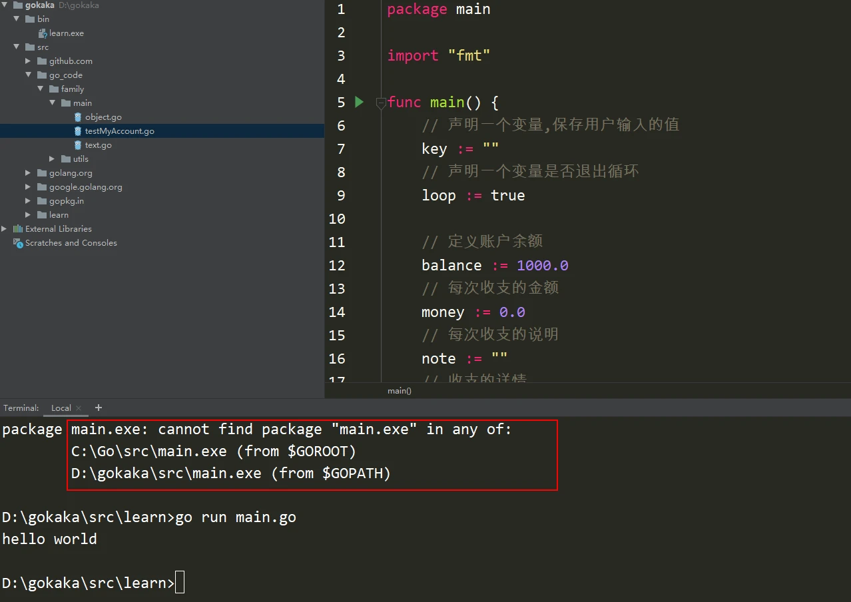851x602 pixels.
Task: Switch to the Local terminal tab
Action: [x=61, y=408]
